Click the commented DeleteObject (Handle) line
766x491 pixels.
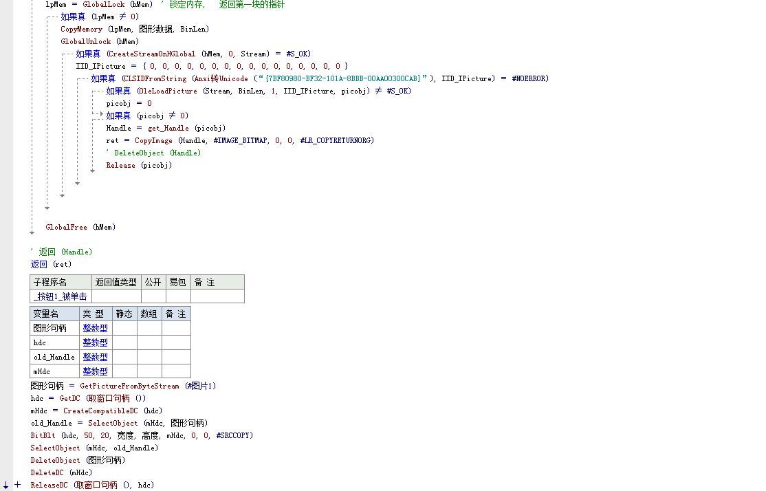153,153
